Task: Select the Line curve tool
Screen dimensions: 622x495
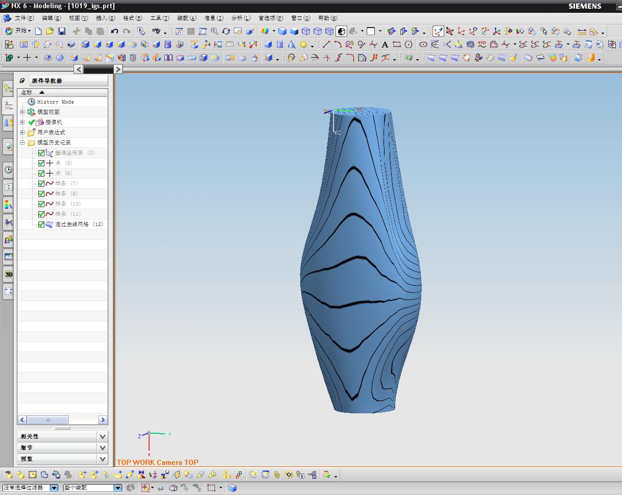Action: click(326, 44)
